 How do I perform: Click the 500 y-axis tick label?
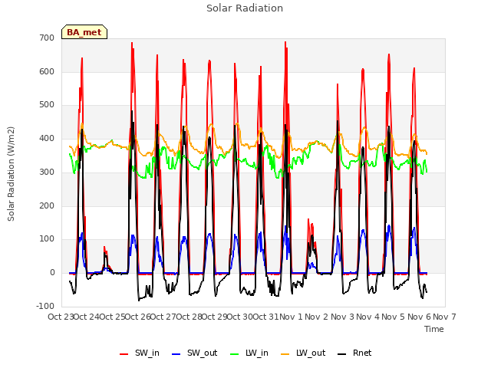pos(47,105)
